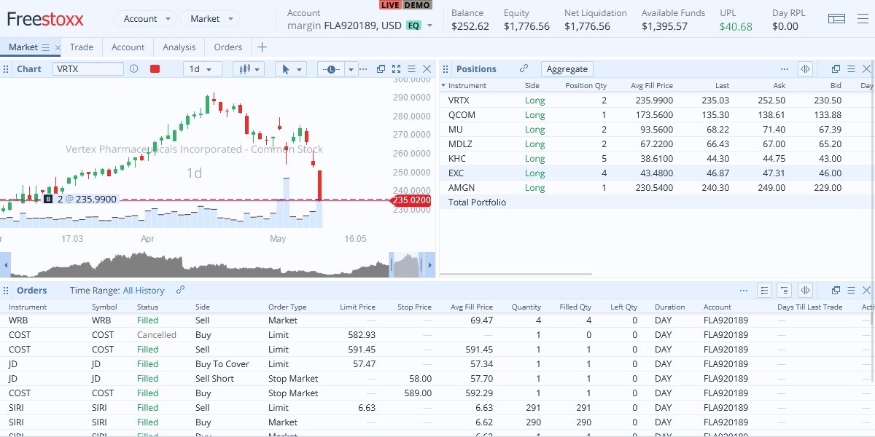Screen dimensions: 875x437
Task: Open the Orders panel hamburger menu
Action: click(851, 291)
